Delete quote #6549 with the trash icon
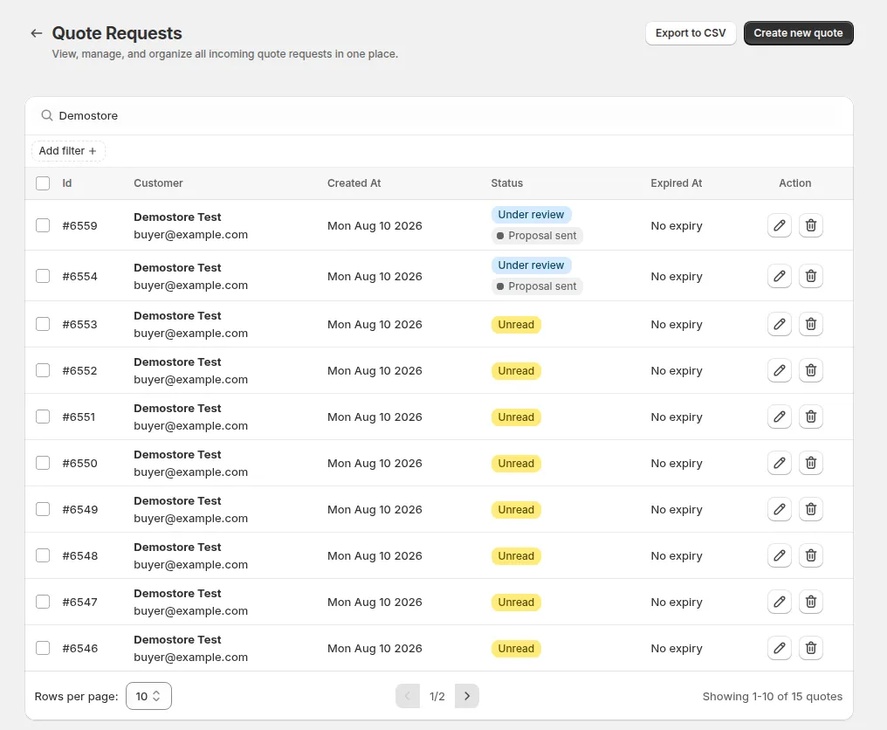The width and height of the screenshot is (887, 730). tap(811, 509)
